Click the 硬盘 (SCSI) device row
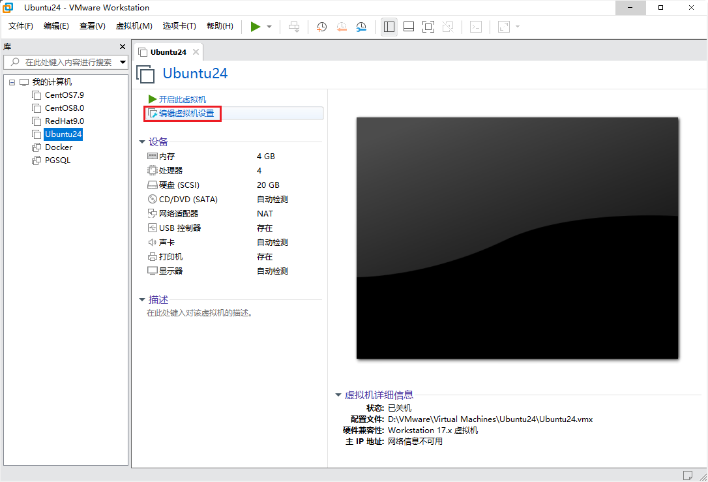 214,185
